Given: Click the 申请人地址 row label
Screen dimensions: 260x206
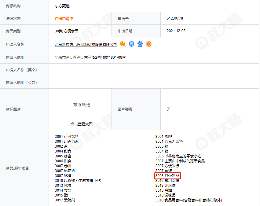Looking at the screenshot, I should pyautogui.click(x=15, y=57).
